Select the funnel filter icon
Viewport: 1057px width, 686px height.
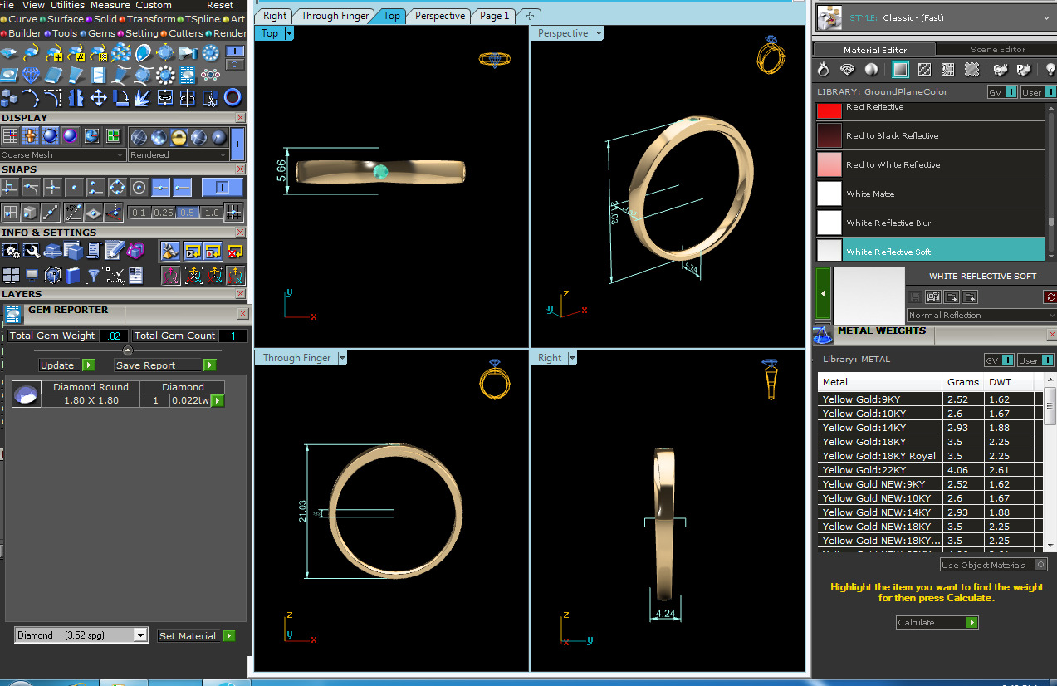coord(94,275)
